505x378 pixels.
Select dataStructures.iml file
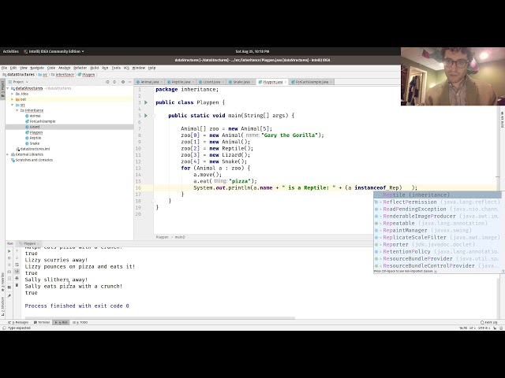click(35, 149)
